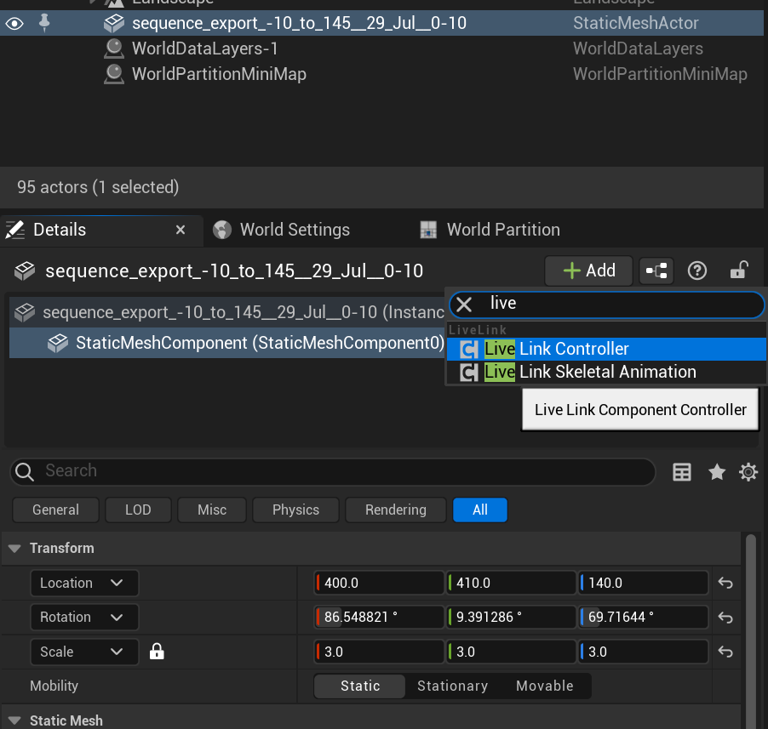The width and height of the screenshot is (768, 729).
Task: Click the Rotation X value field
Action: 379,617
